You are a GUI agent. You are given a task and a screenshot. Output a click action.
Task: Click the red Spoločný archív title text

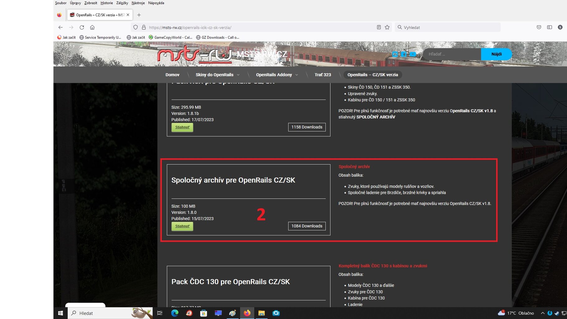(354, 167)
